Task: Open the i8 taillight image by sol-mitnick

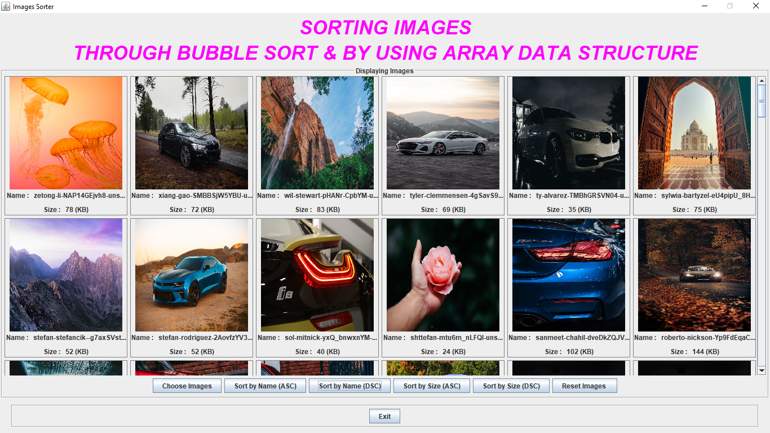Action: click(x=317, y=275)
